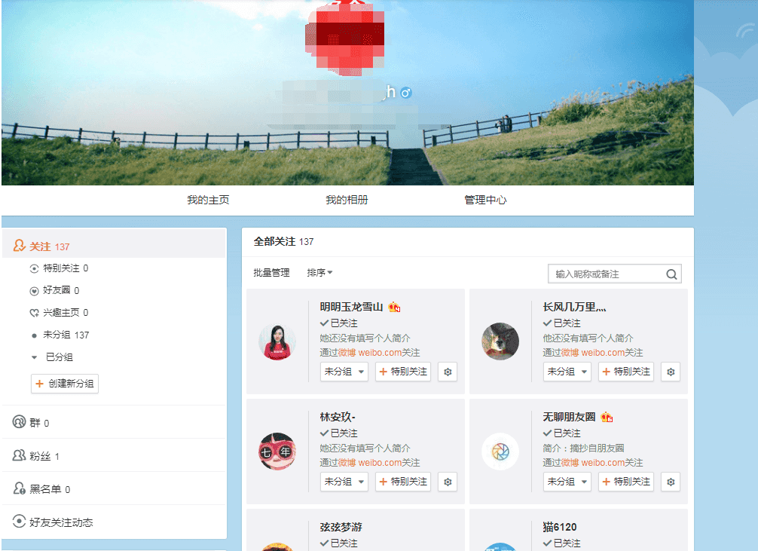This screenshot has width=758, height=551.
Task: Click 微博 weibo.com link on 无聊朋友圈 card
Action: click(x=593, y=463)
